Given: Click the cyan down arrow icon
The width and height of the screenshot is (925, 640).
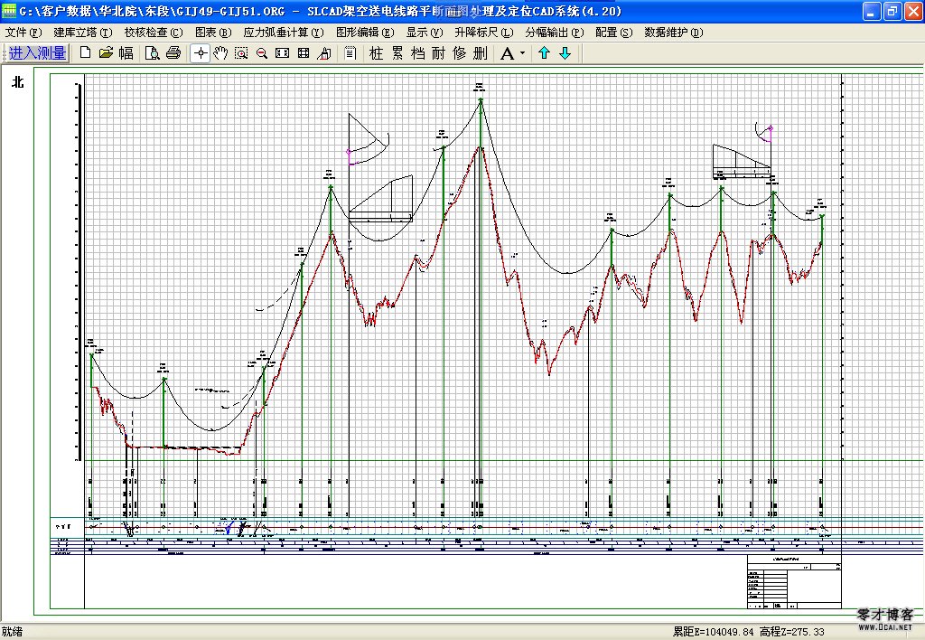Looking at the screenshot, I should pyautogui.click(x=565, y=53).
